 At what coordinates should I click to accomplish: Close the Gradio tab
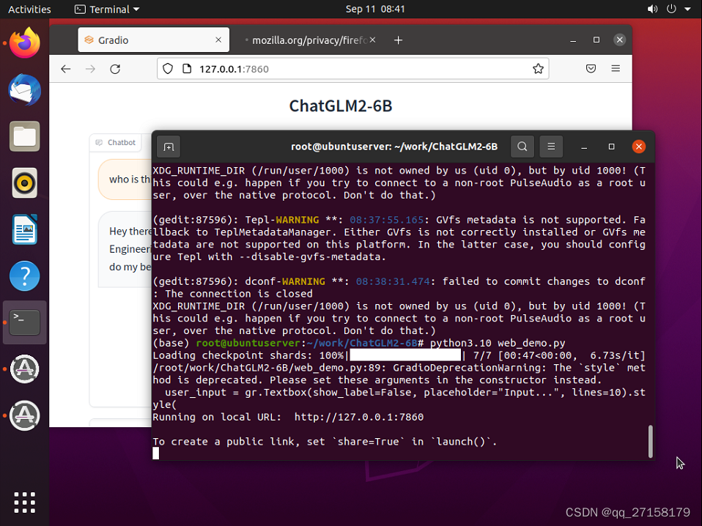(x=218, y=40)
